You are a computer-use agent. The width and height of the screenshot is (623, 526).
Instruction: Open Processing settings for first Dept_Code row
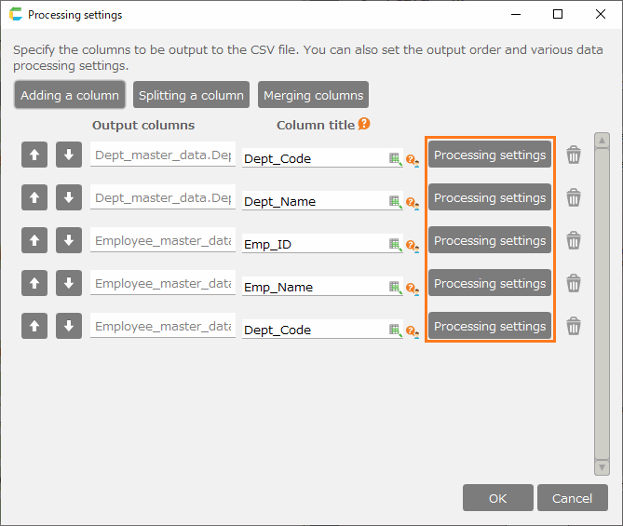(x=490, y=155)
